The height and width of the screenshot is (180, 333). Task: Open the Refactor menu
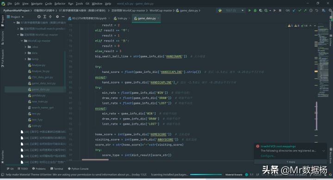pos(60,4)
